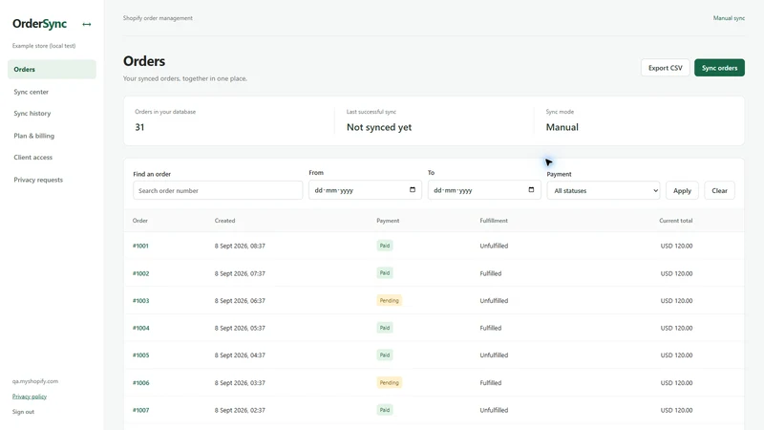Click the qa.myshopify.com store domain
The height and width of the screenshot is (430, 764).
(35, 381)
